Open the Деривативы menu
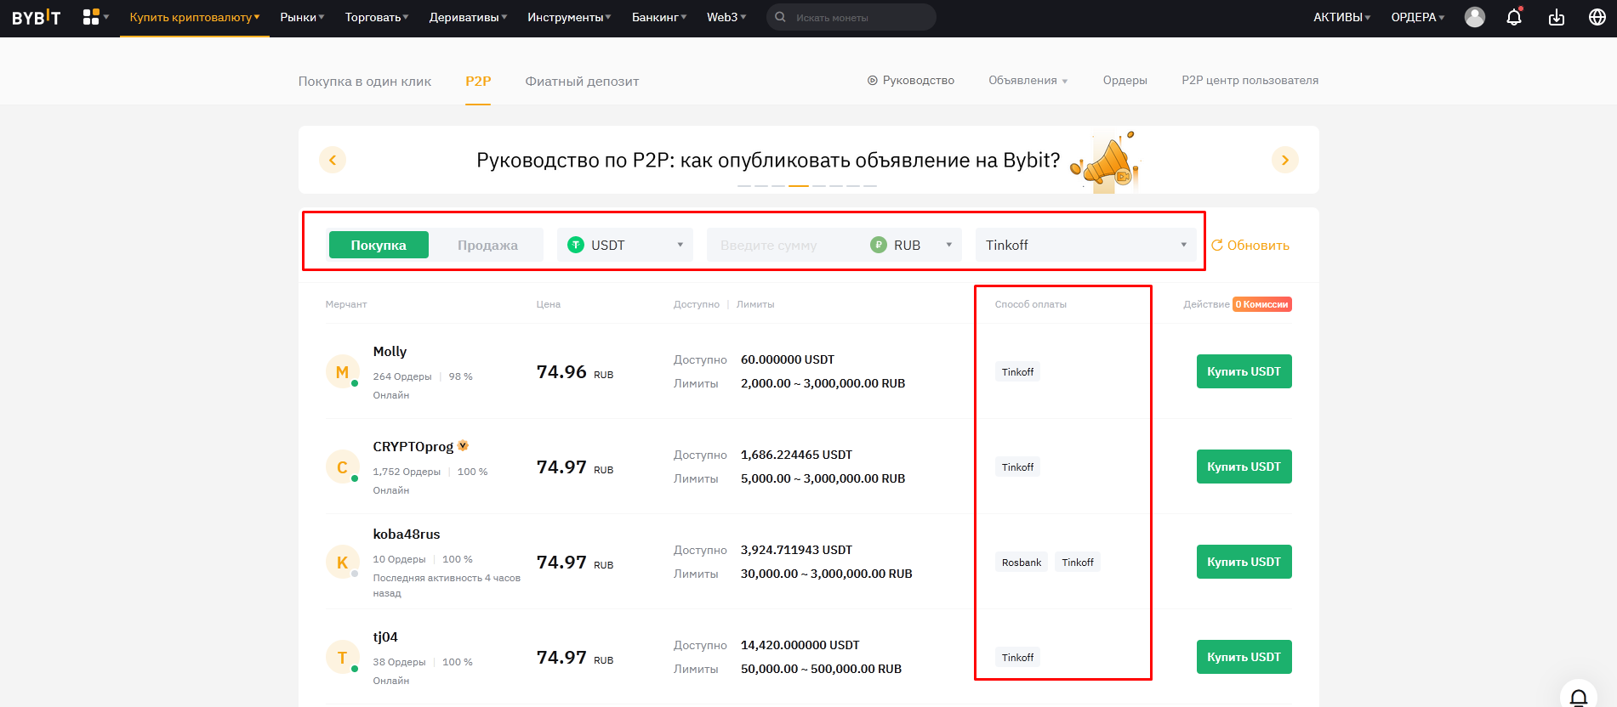The image size is (1617, 707). [468, 17]
